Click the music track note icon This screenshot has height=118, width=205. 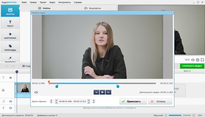point(3,101)
